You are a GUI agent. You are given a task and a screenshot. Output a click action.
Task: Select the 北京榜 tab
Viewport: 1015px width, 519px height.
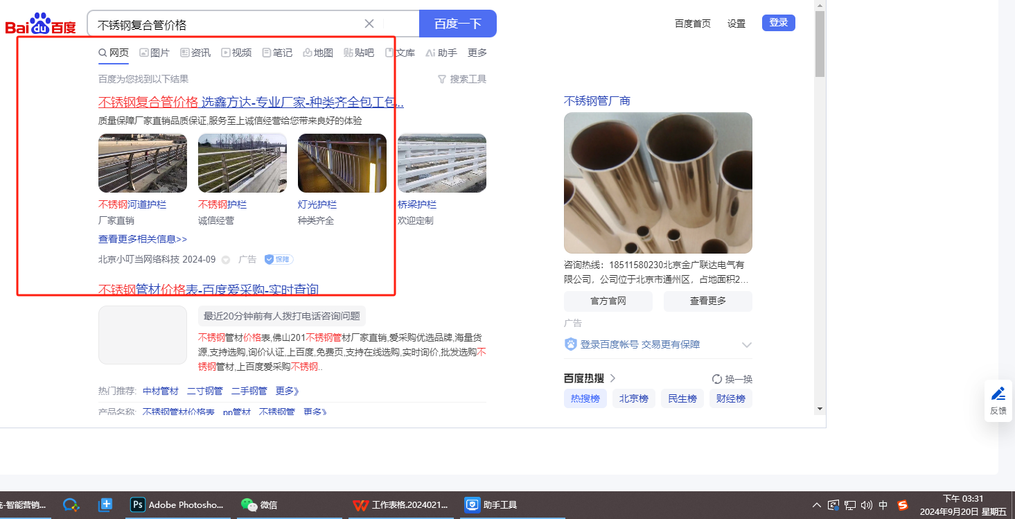[x=634, y=398]
